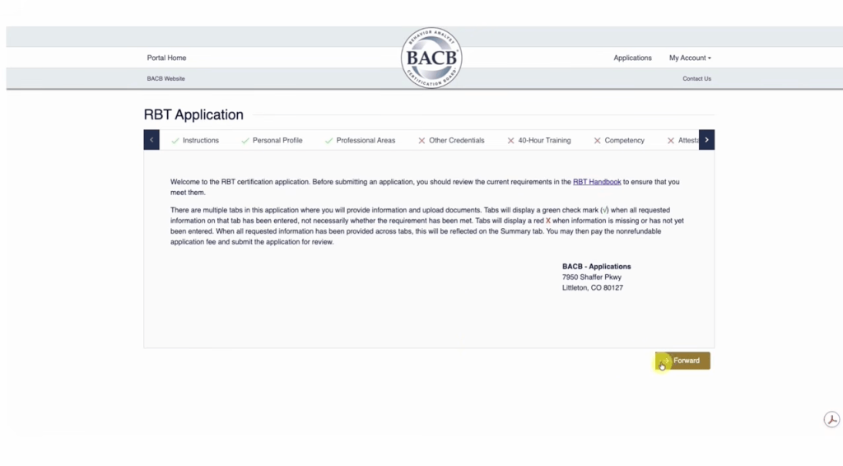Click the BACB - Applications address heading

click(x=596, y=266)
